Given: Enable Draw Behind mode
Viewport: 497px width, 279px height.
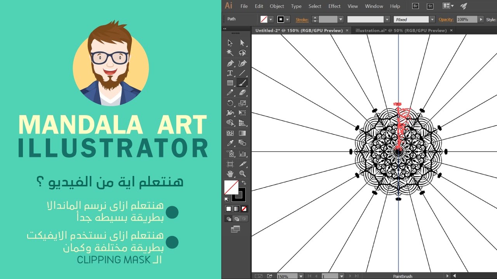Looking at the screenshot, I should [236, 219].
